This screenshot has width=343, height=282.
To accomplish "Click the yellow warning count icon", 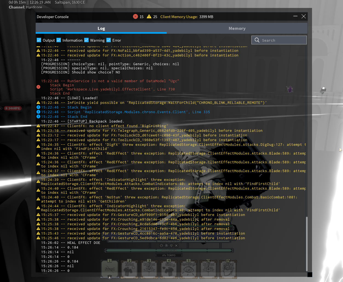I will (x=149, y=17).
